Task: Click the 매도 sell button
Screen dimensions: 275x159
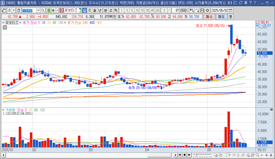Action: click(221, 17)
